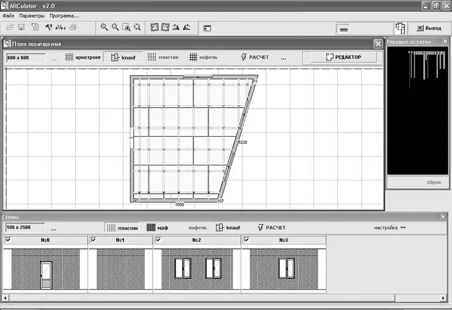Zoom out with the magnifier minus icon
Image resolution: width=452 pixels, height=310 pixels.
[x=115, y=27]
